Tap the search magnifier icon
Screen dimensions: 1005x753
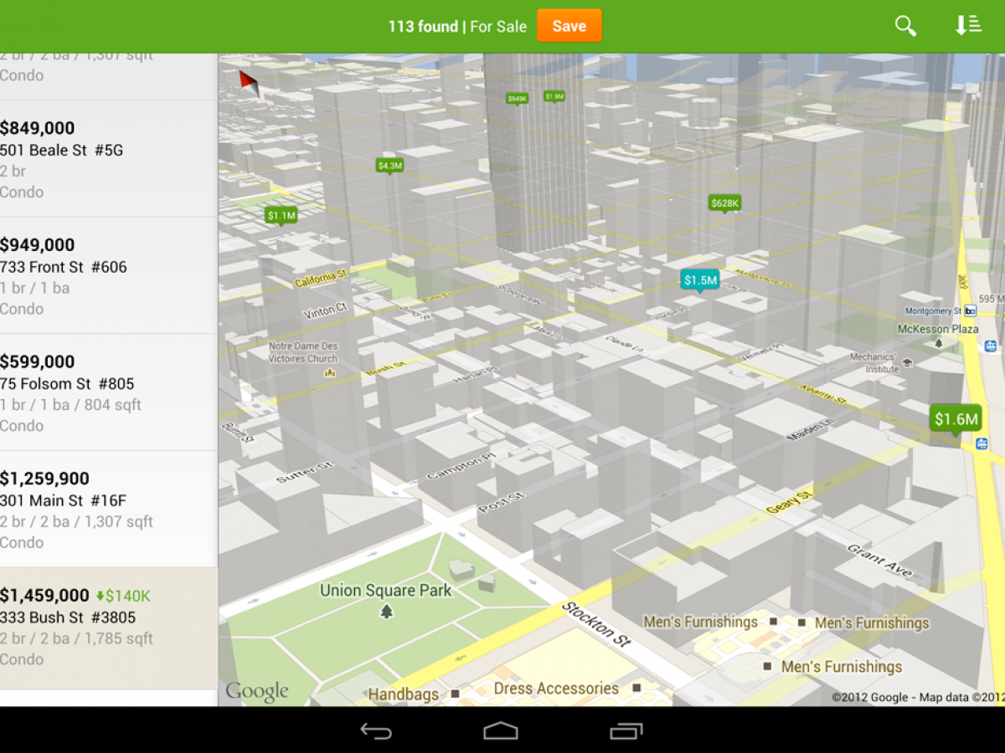(905, 26)
